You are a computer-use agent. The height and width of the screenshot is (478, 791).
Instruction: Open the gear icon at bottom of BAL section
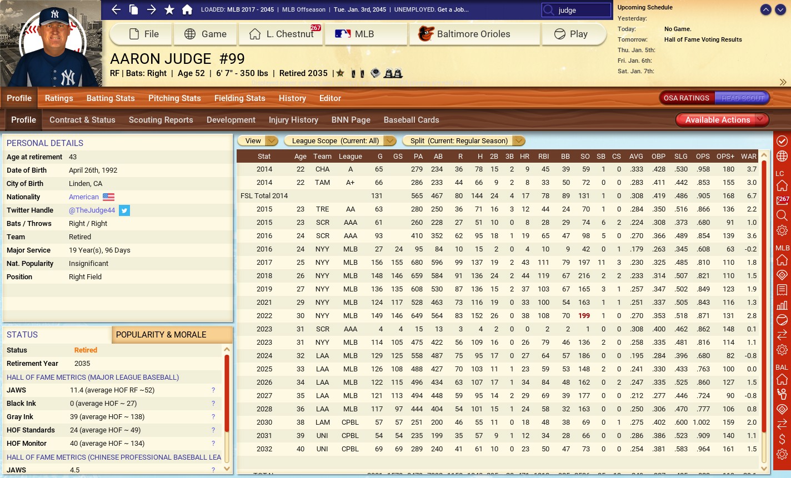coord(782,454)
